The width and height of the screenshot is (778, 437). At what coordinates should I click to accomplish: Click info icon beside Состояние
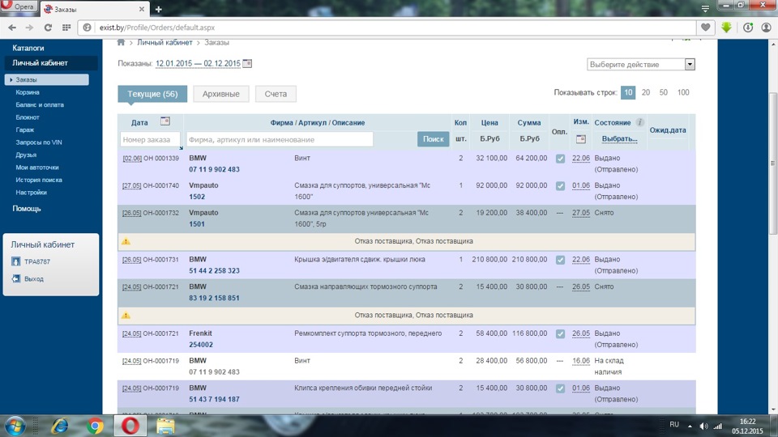tap(640, 122)
